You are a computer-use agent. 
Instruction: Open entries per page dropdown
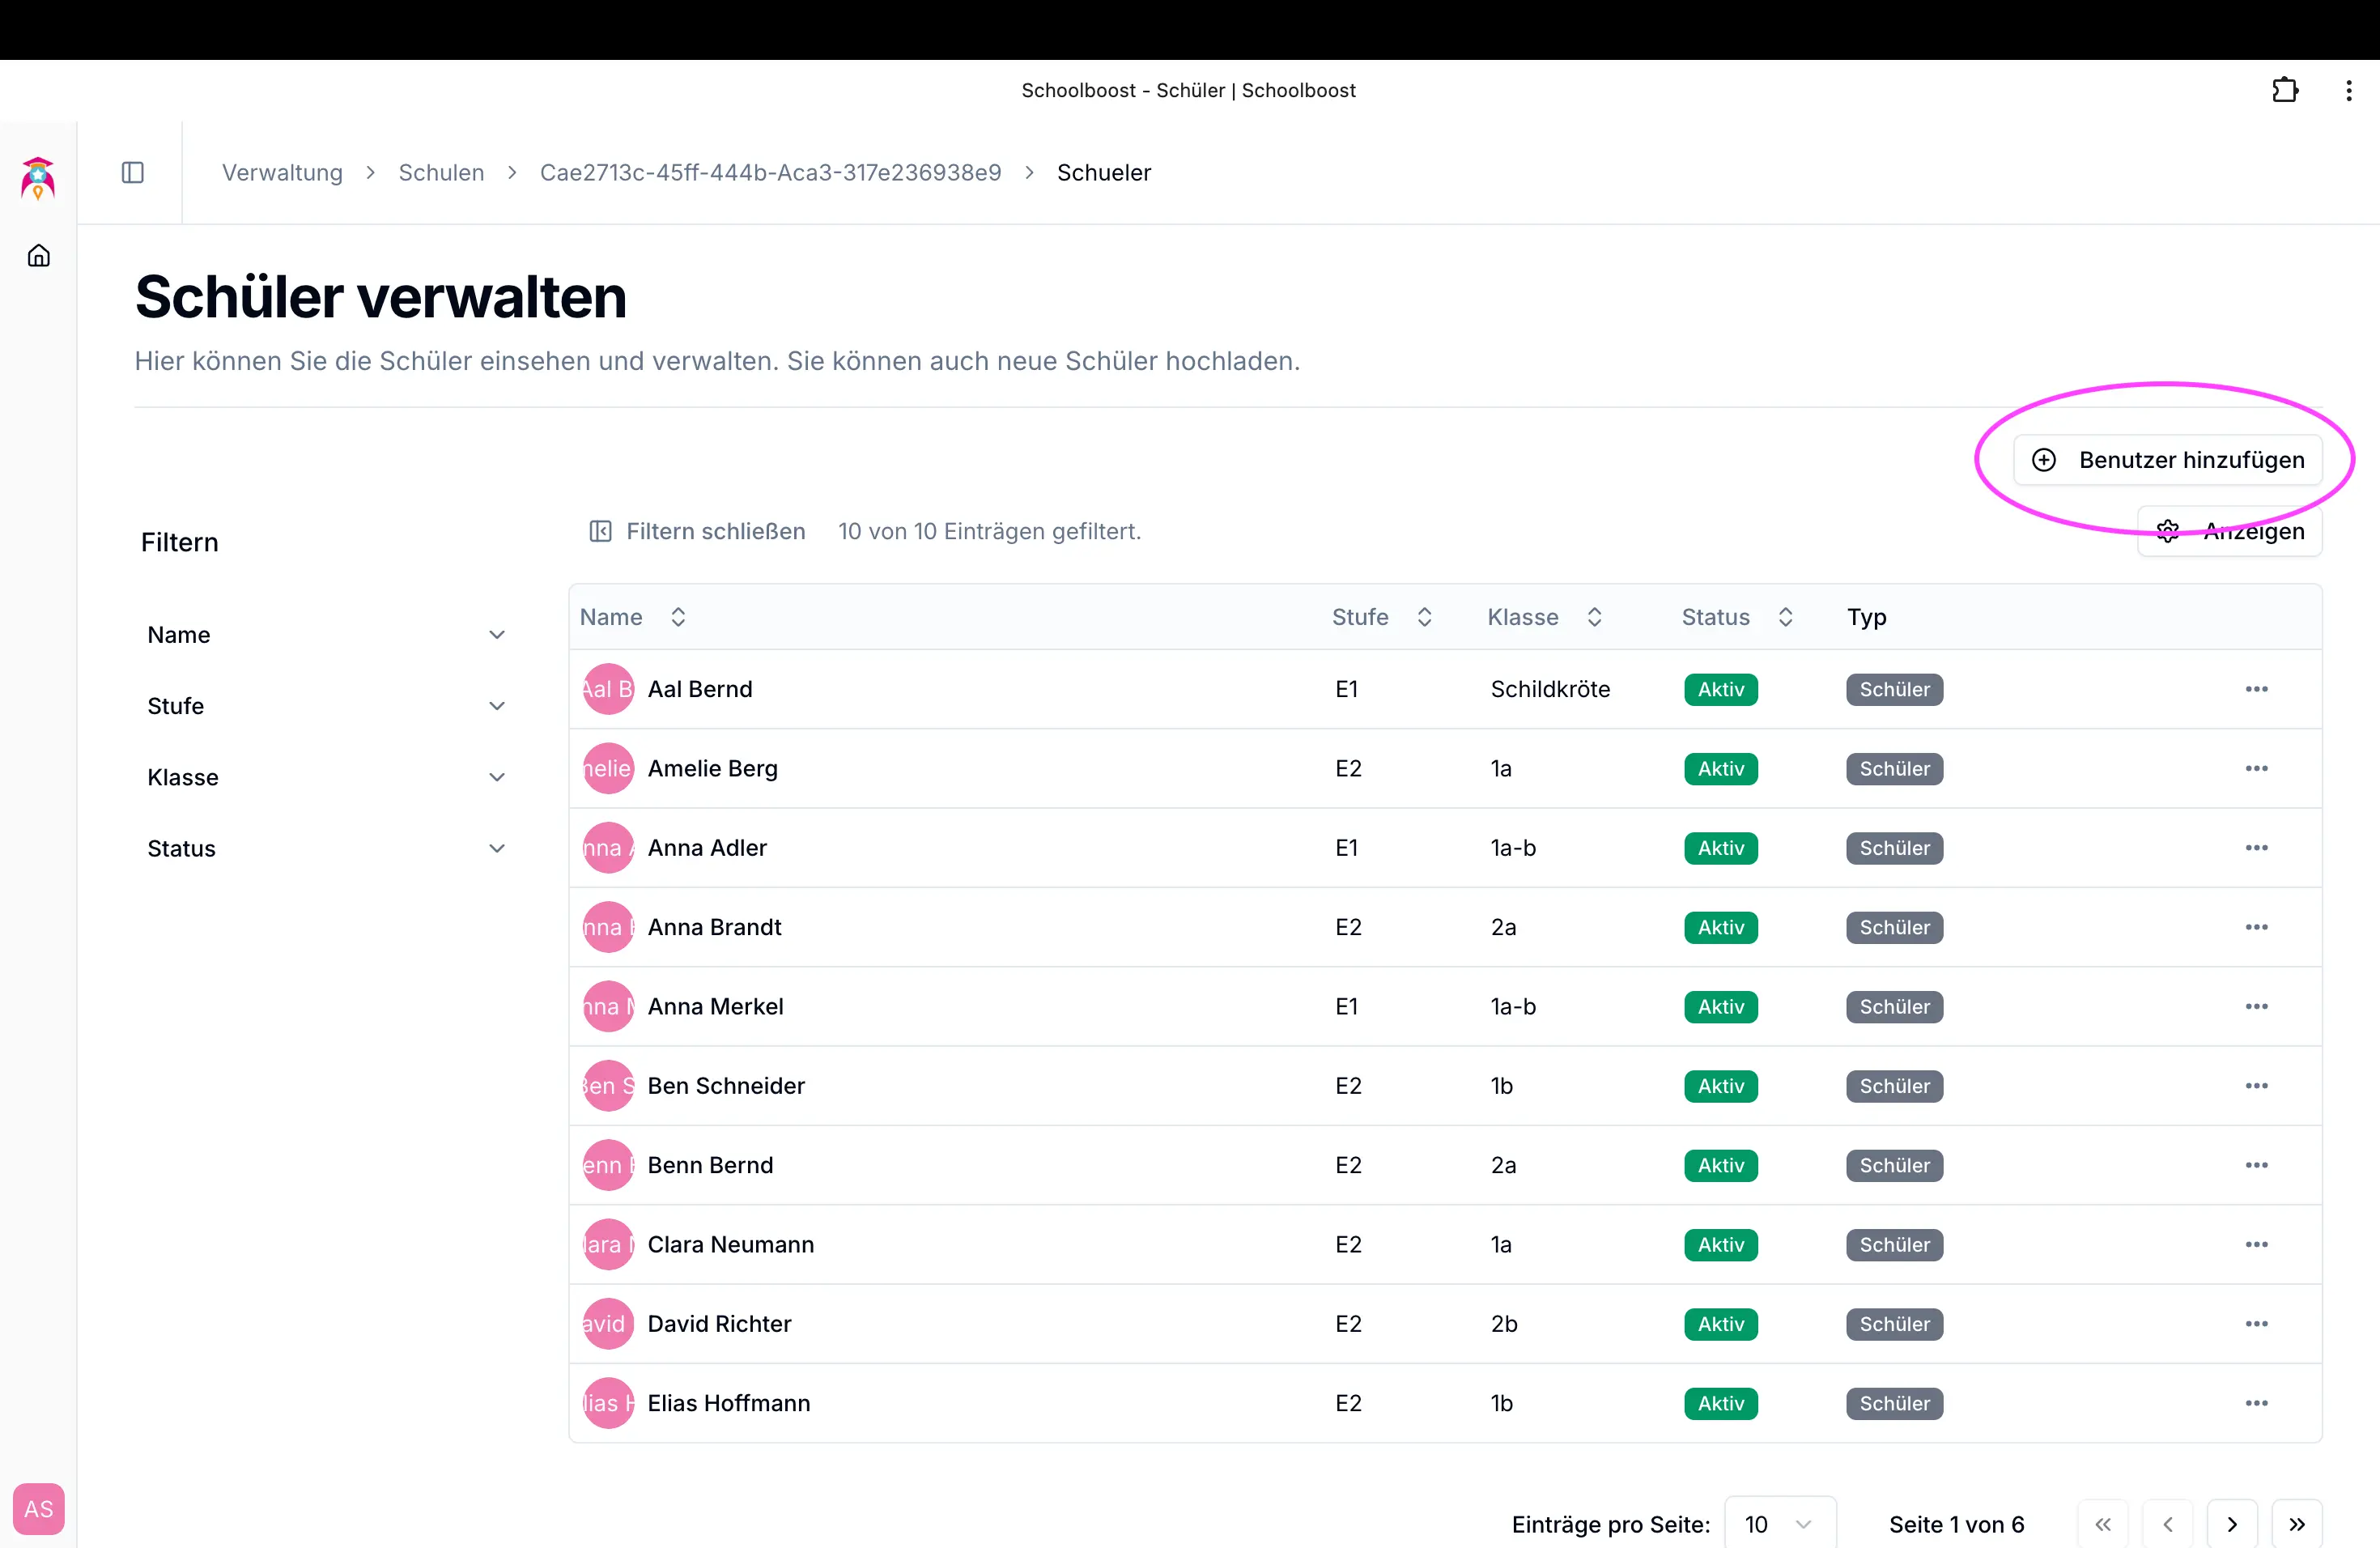pos(1779,1524)
